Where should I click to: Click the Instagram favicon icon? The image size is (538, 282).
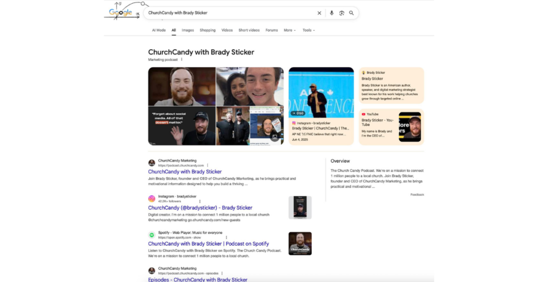[152, 199]
